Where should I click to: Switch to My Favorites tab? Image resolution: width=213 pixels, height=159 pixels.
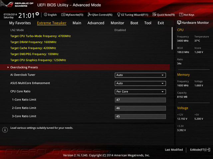tap(20, 23)
